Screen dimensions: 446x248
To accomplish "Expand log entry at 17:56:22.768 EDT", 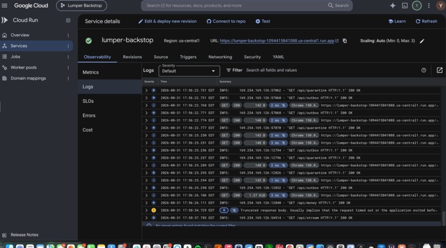I will [147, 105].
